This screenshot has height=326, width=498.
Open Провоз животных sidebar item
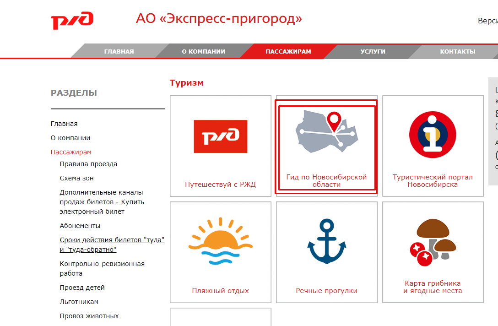point(89,316)
